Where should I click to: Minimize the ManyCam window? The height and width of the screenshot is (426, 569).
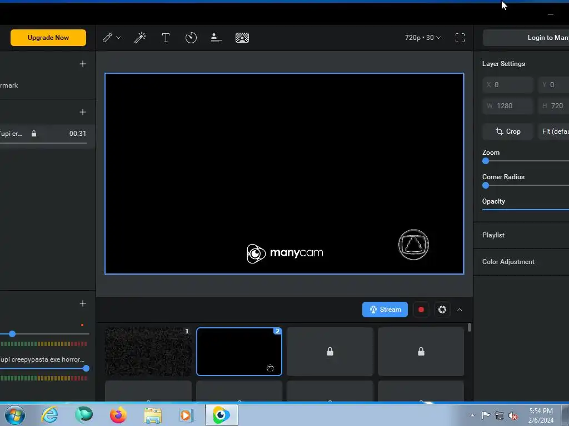(551, 14)
